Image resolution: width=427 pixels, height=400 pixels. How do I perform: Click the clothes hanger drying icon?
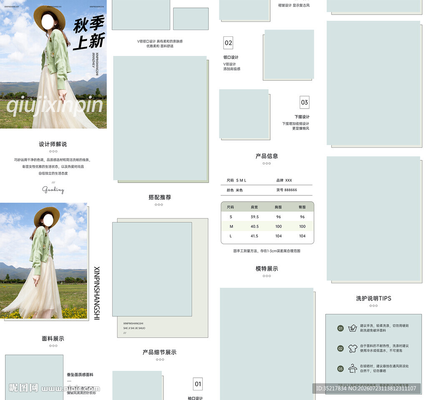(x=352, y=369)
